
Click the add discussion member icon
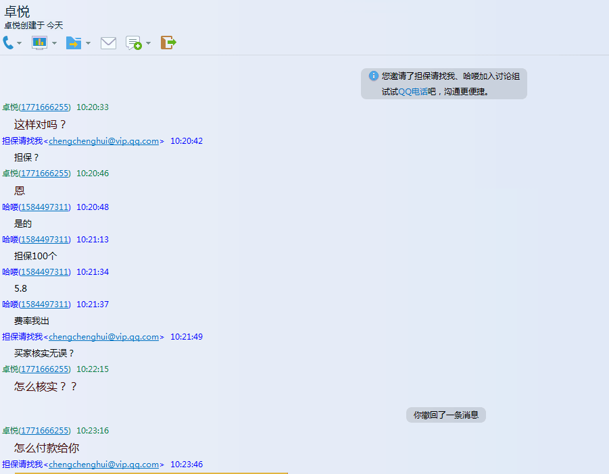134,43
